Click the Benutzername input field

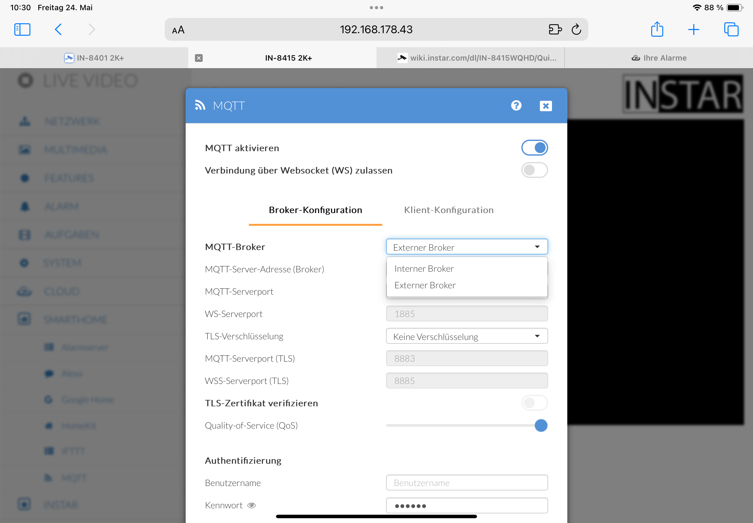coord(466,483)
